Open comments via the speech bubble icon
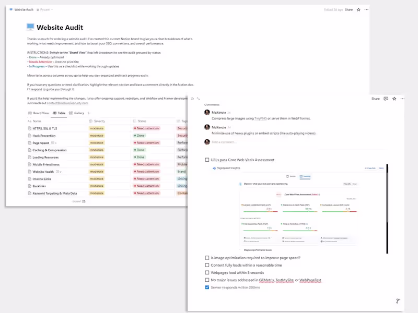The image size is (418, 313). tap(385, 99)
